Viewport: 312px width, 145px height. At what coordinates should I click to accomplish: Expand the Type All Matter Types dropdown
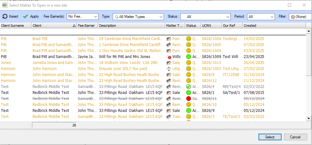pyautogui.click(x=161, y=17)
